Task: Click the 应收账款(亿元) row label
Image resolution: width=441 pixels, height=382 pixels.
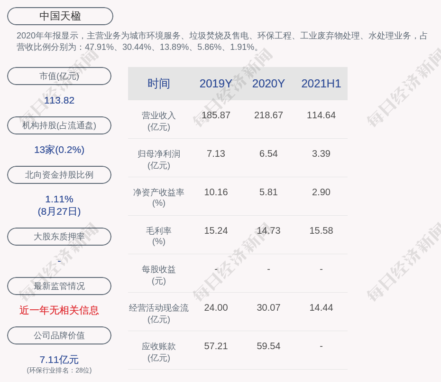Action: [x=159, y=352]
